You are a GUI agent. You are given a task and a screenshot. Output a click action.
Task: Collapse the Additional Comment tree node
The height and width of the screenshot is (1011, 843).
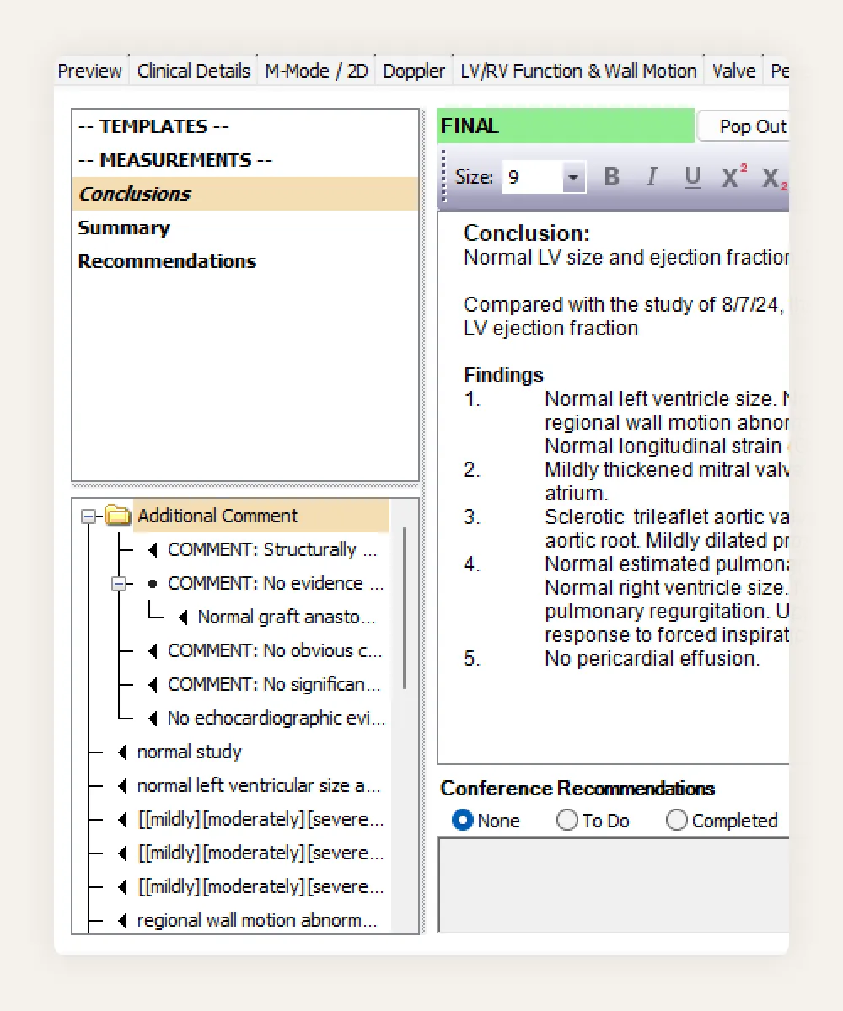[x=88, y=516]
